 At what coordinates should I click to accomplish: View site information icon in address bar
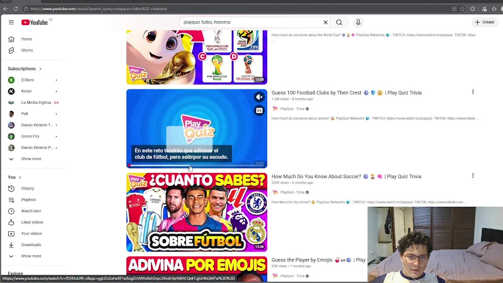tap(26, 9)
